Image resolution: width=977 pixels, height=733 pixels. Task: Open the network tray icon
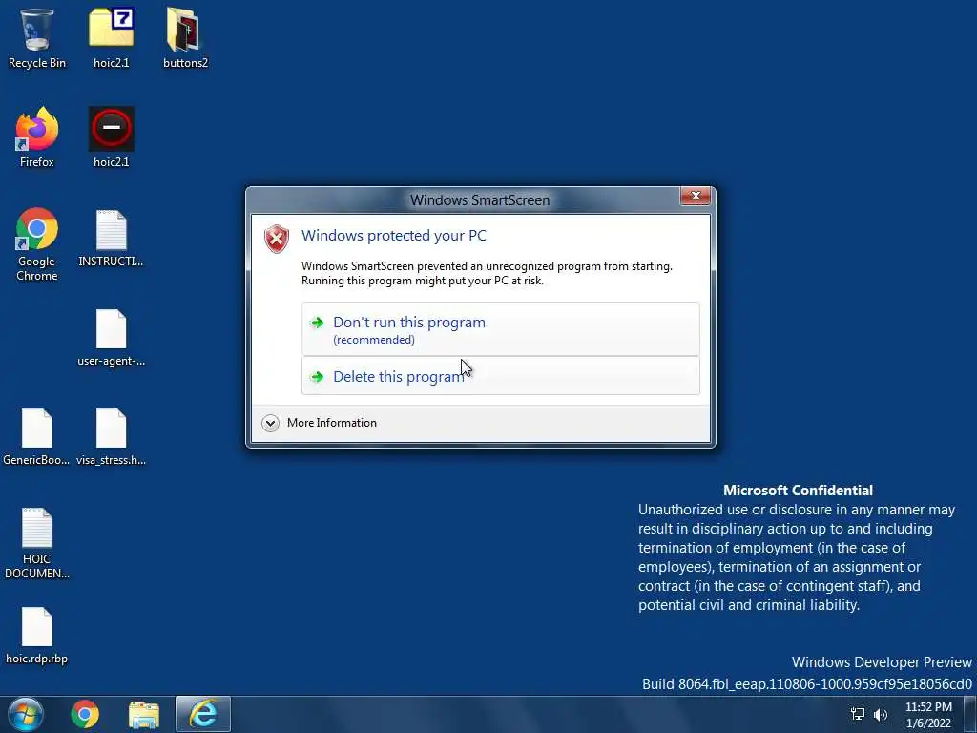click(858, 714)
